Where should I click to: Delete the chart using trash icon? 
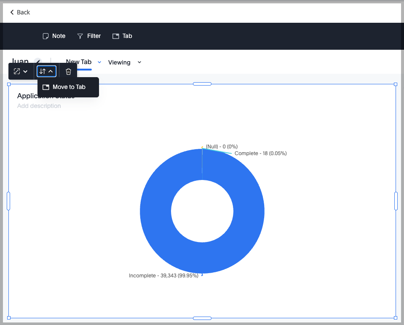point(68,72)
